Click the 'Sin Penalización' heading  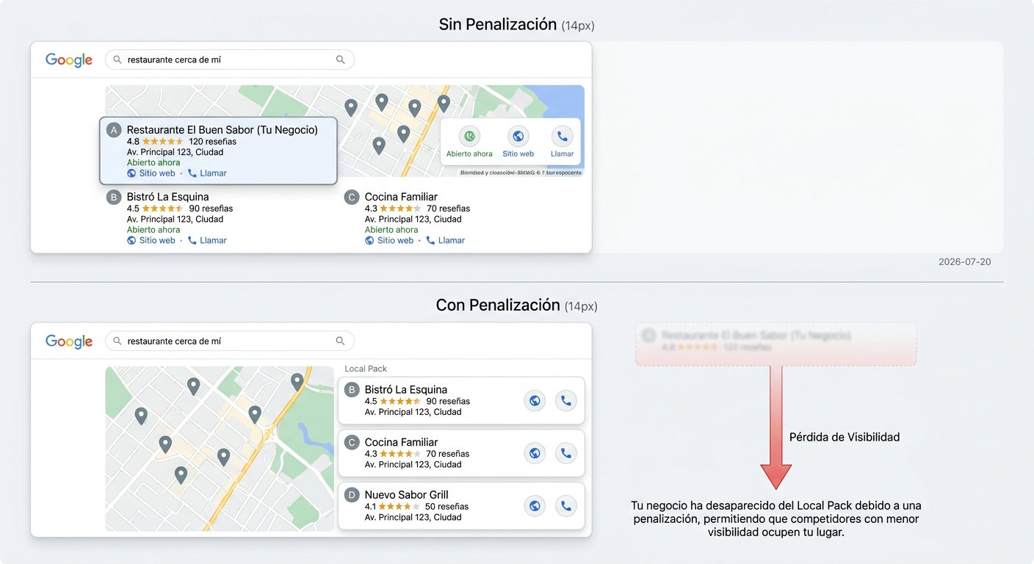pyautogui.click(x=498, y=24)
